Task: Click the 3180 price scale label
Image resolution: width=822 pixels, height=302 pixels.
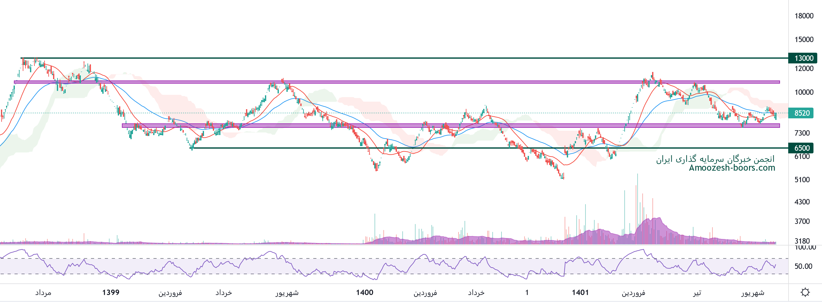Action: coord(802,241)
